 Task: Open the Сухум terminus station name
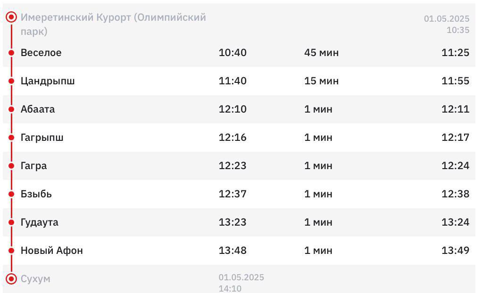(35, 279)
